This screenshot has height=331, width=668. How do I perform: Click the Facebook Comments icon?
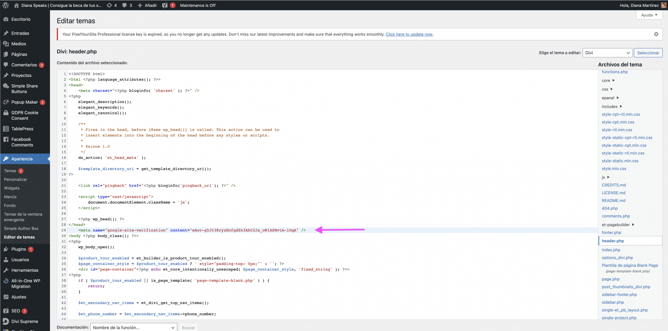tap(6, 139)
